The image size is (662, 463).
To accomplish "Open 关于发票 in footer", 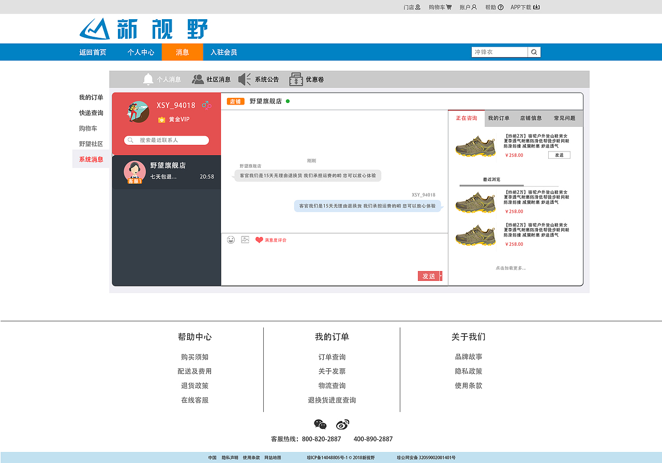I will pyautogui.click(x=332, y=371).
